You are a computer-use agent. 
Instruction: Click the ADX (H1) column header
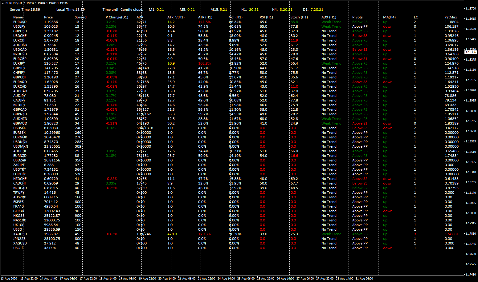coord(329,17)
